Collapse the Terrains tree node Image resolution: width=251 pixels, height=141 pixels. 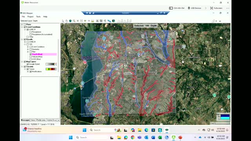pyautogui.click(x=22, y=67)
